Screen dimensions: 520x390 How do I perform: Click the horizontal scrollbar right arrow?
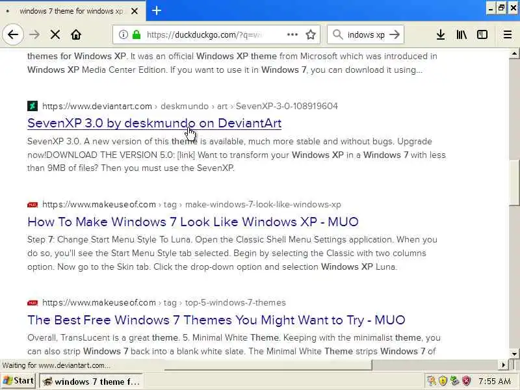(x=503, y=365)
